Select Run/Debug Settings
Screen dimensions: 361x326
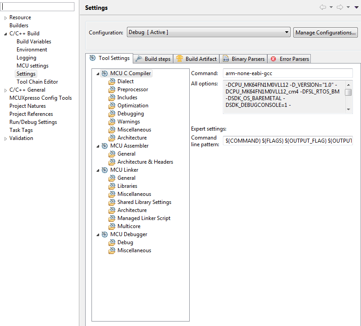(x=33, y=122)
